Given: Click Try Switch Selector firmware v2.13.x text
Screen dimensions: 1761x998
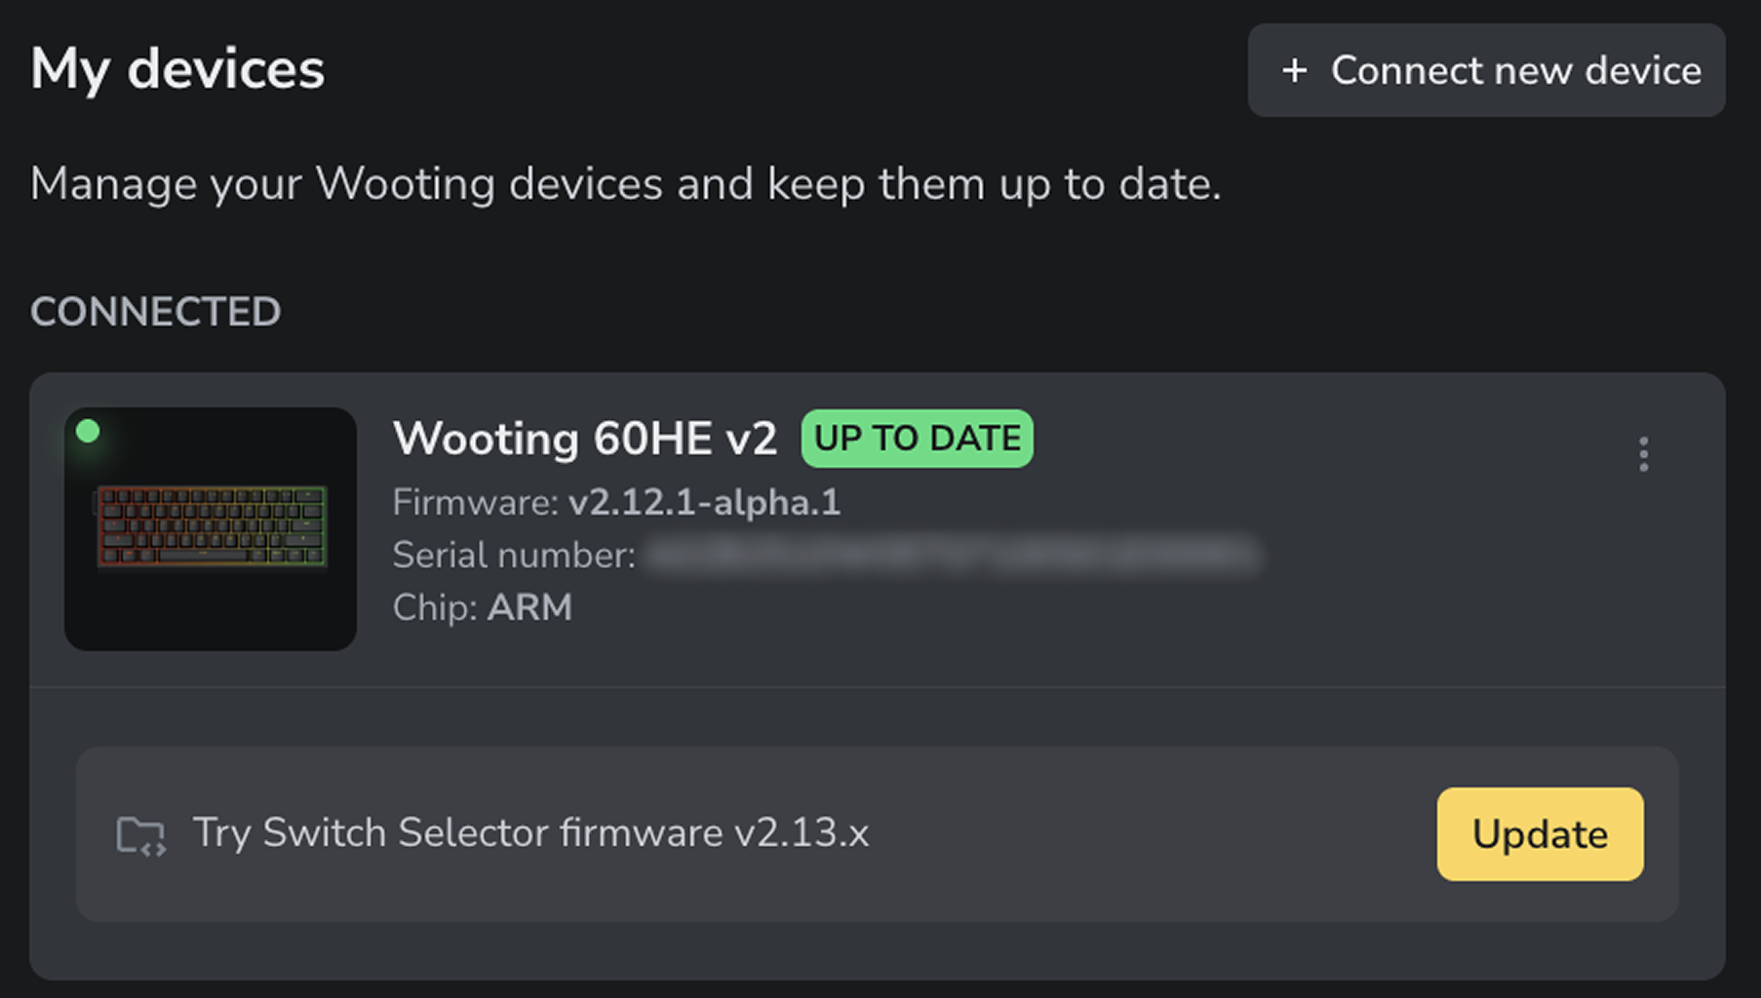Looking at the screenshot, I should [531, 834].
